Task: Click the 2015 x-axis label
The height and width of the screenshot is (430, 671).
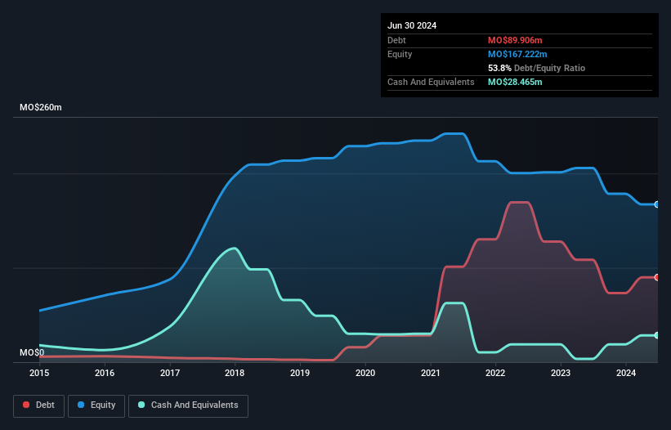Action: coord(39,373)
